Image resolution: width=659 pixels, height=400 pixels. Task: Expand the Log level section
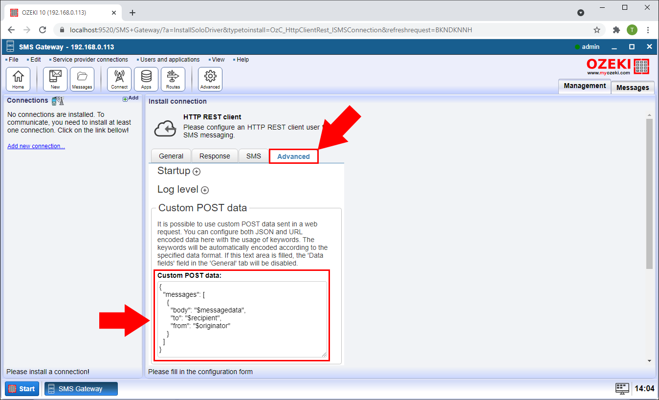tap(205, 190)
